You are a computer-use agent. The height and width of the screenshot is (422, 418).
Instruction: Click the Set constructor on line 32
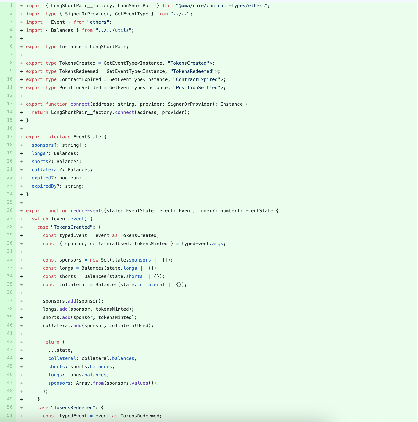pos(105,260)
